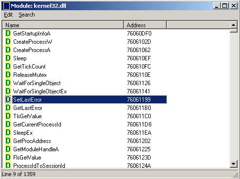Click the scrollbar down arrow
The height and width of the screenshot is (179, 240).
[233, 164]
